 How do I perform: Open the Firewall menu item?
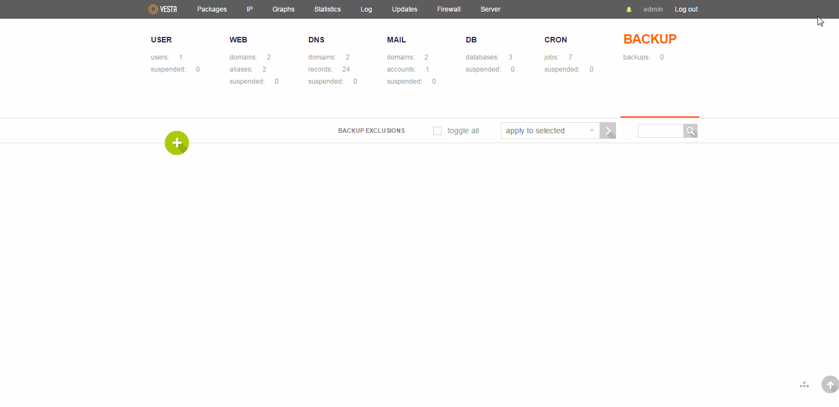point(449,9)
